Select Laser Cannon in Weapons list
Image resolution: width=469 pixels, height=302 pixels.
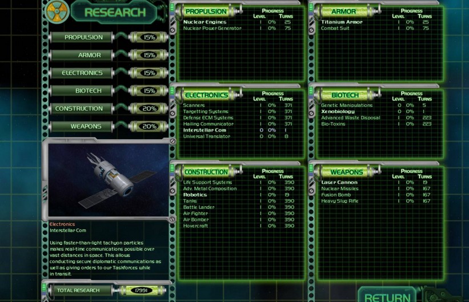339,182
